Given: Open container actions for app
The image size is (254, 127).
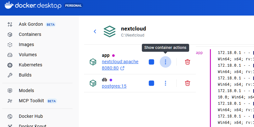Looking at the screenshot, I should pyautogui.click(x=165, y=62).
